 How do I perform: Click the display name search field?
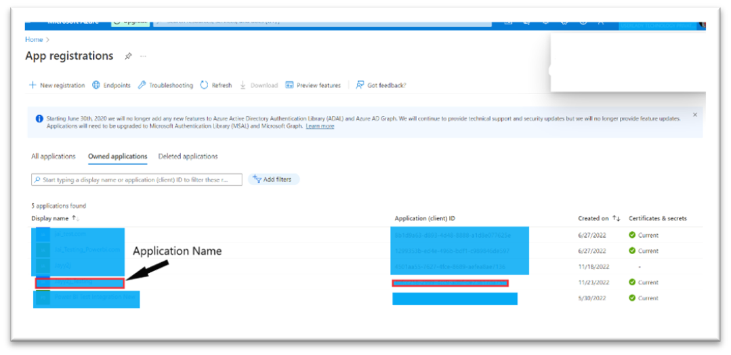(137, 180)
